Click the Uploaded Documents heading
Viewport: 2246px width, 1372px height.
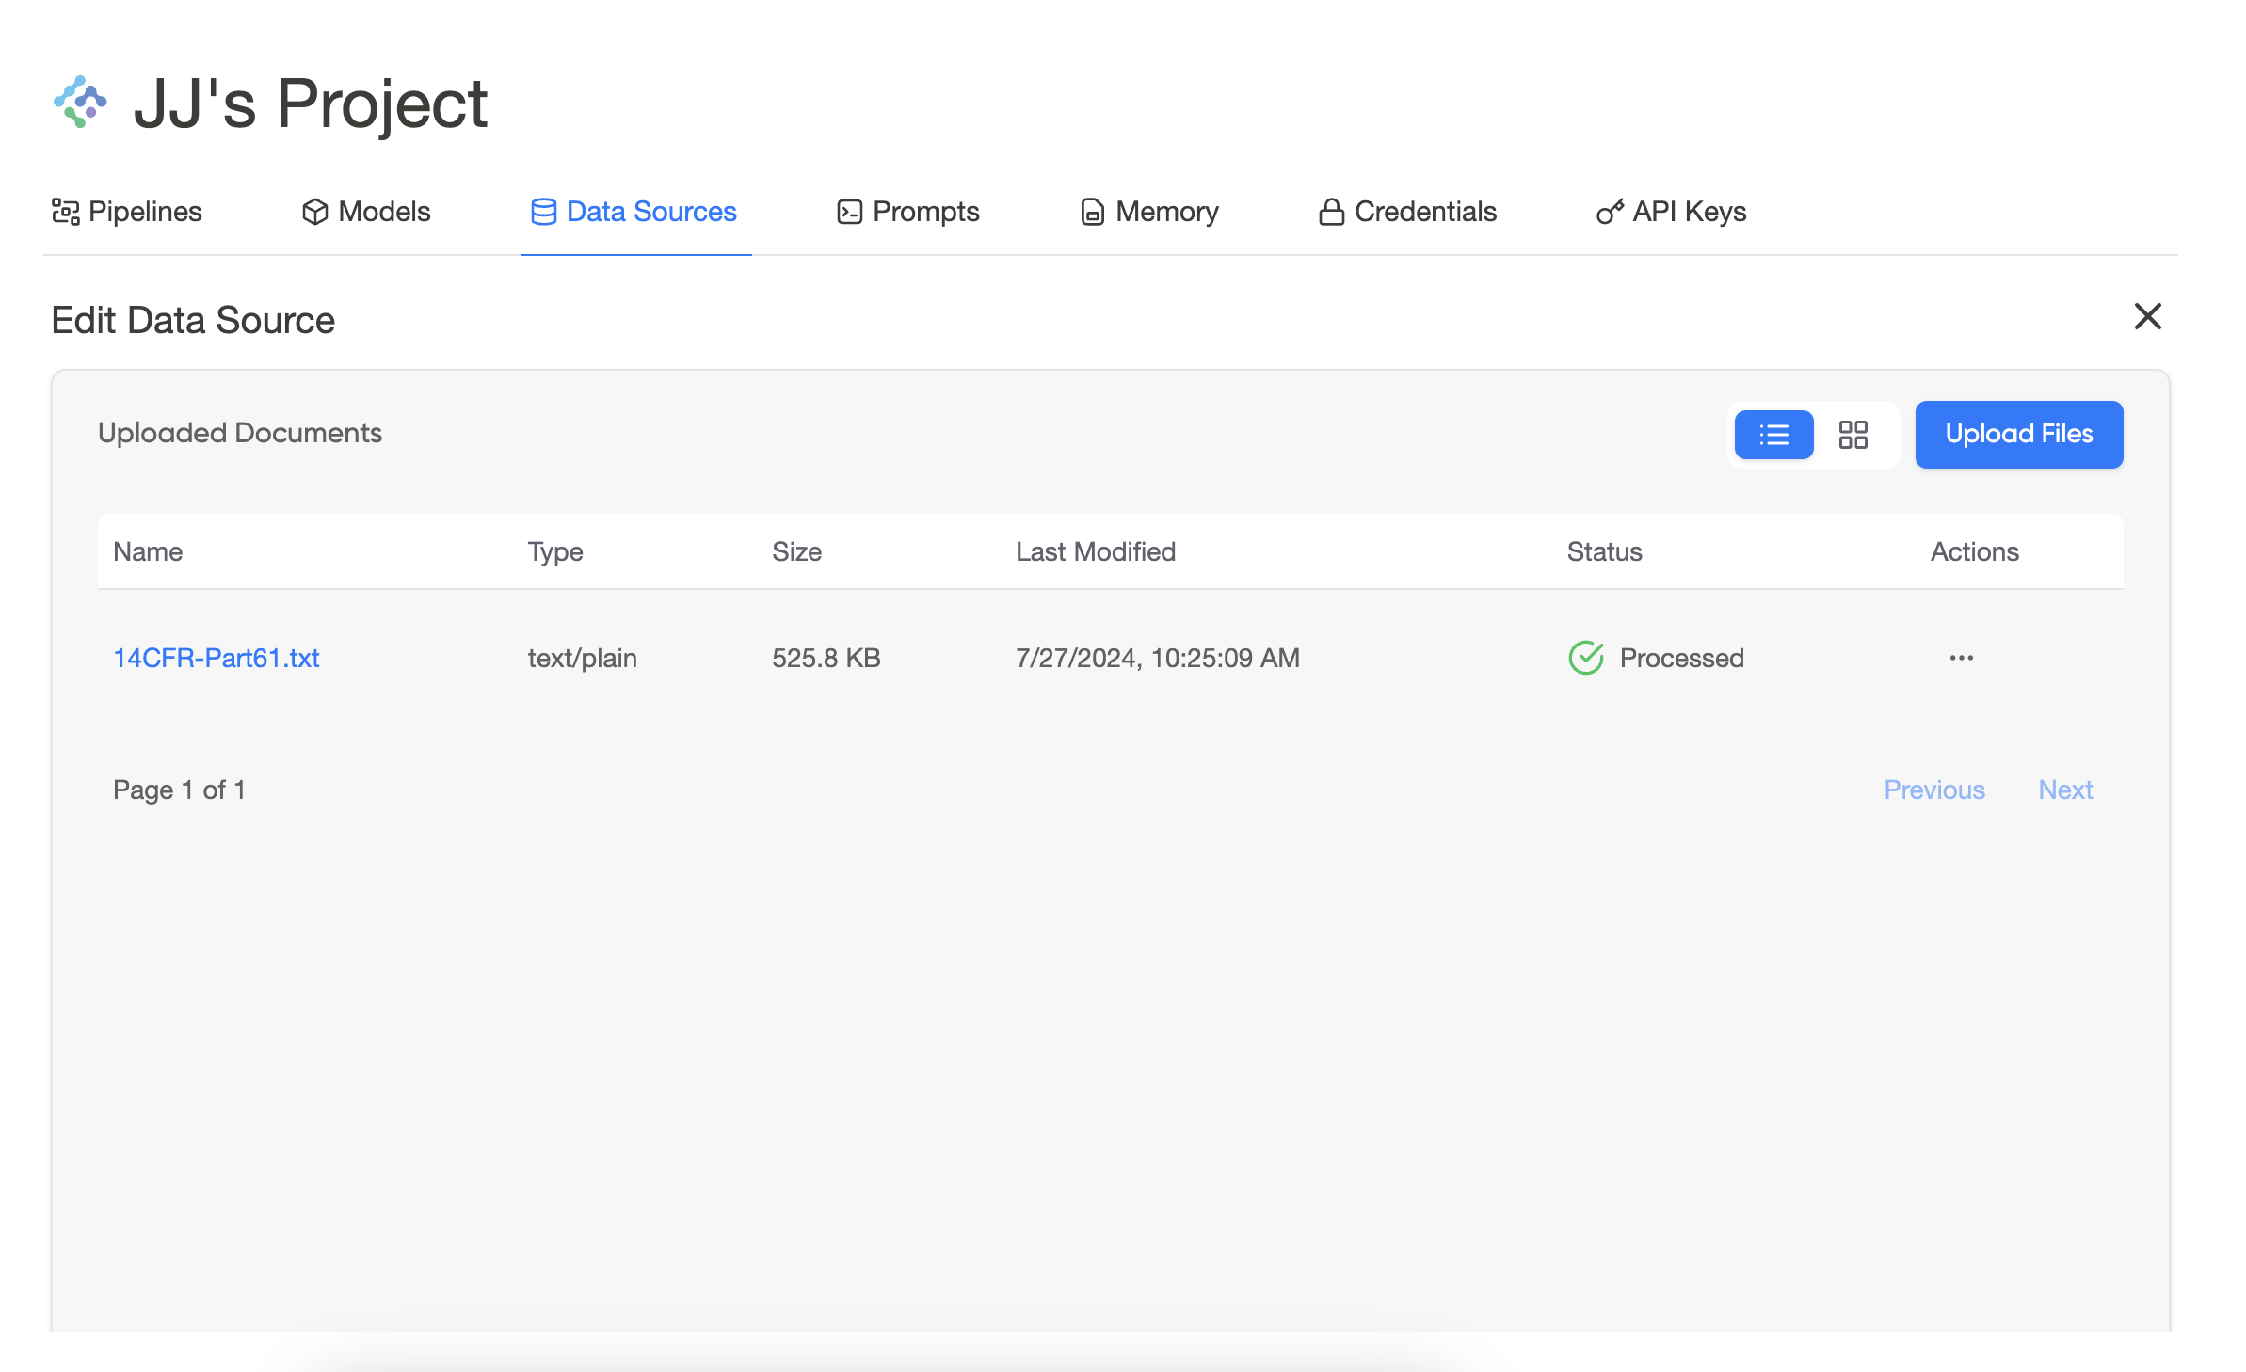[240, 433]
